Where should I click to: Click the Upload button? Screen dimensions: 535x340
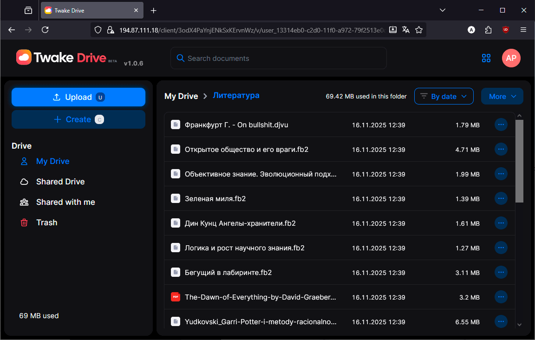pyautogui.click(x=78, y=97)
